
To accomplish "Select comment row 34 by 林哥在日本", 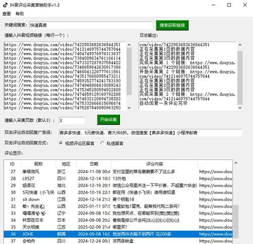I will [118, 220].
